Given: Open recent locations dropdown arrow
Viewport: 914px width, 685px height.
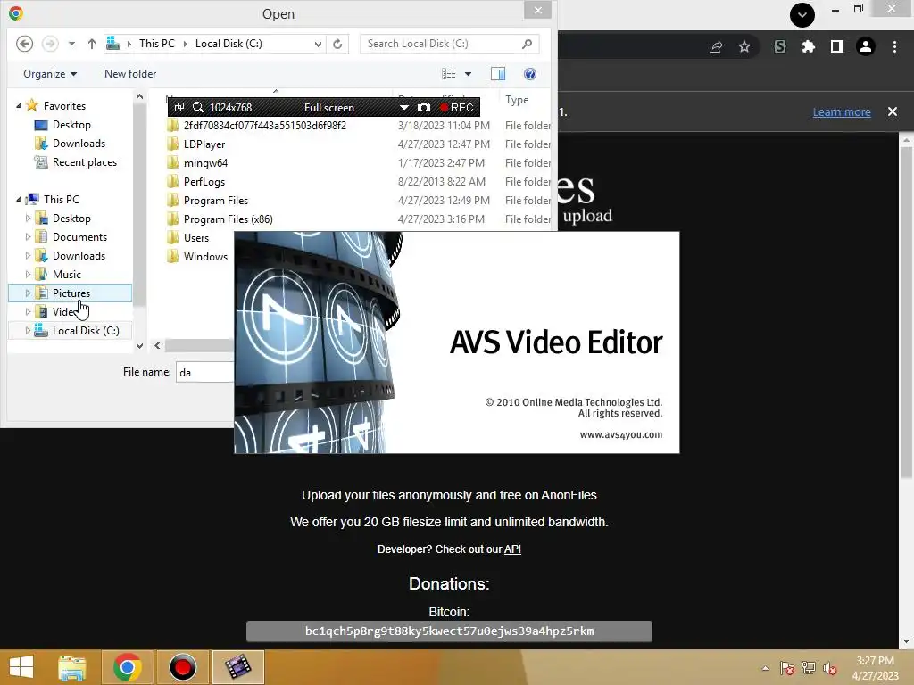Looking at the screenshot, I should pyautogui.click(x=71, y=44).
